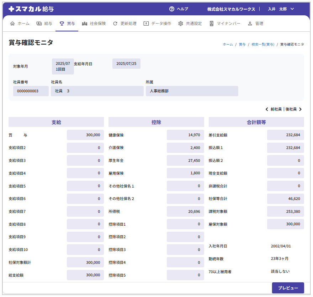Click the common settings gear icon
Viewport: 313px width, 297px height.
[x=181, y=24]
